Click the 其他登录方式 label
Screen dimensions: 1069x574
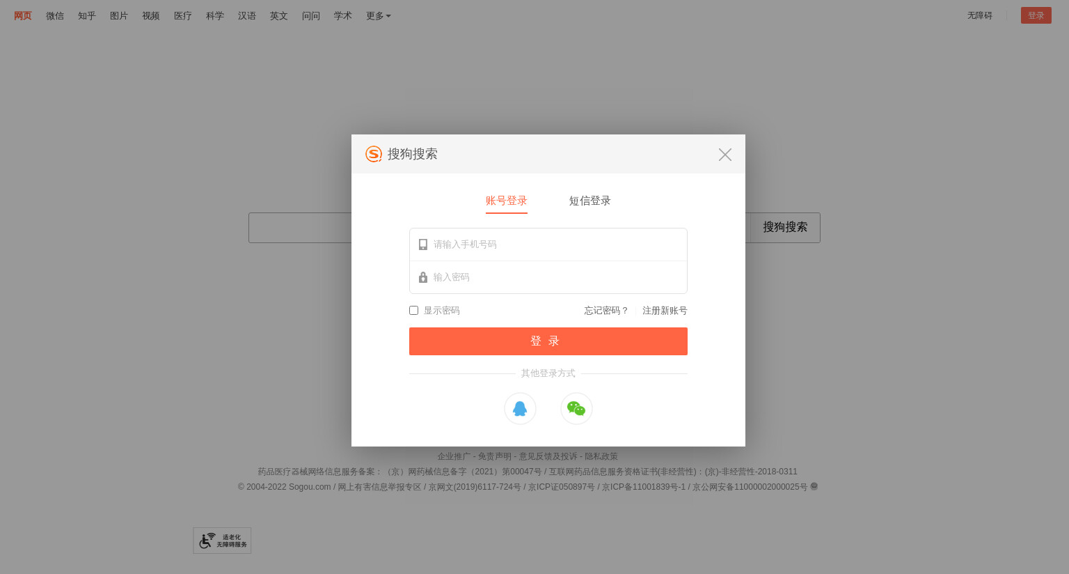pos(548,373)
